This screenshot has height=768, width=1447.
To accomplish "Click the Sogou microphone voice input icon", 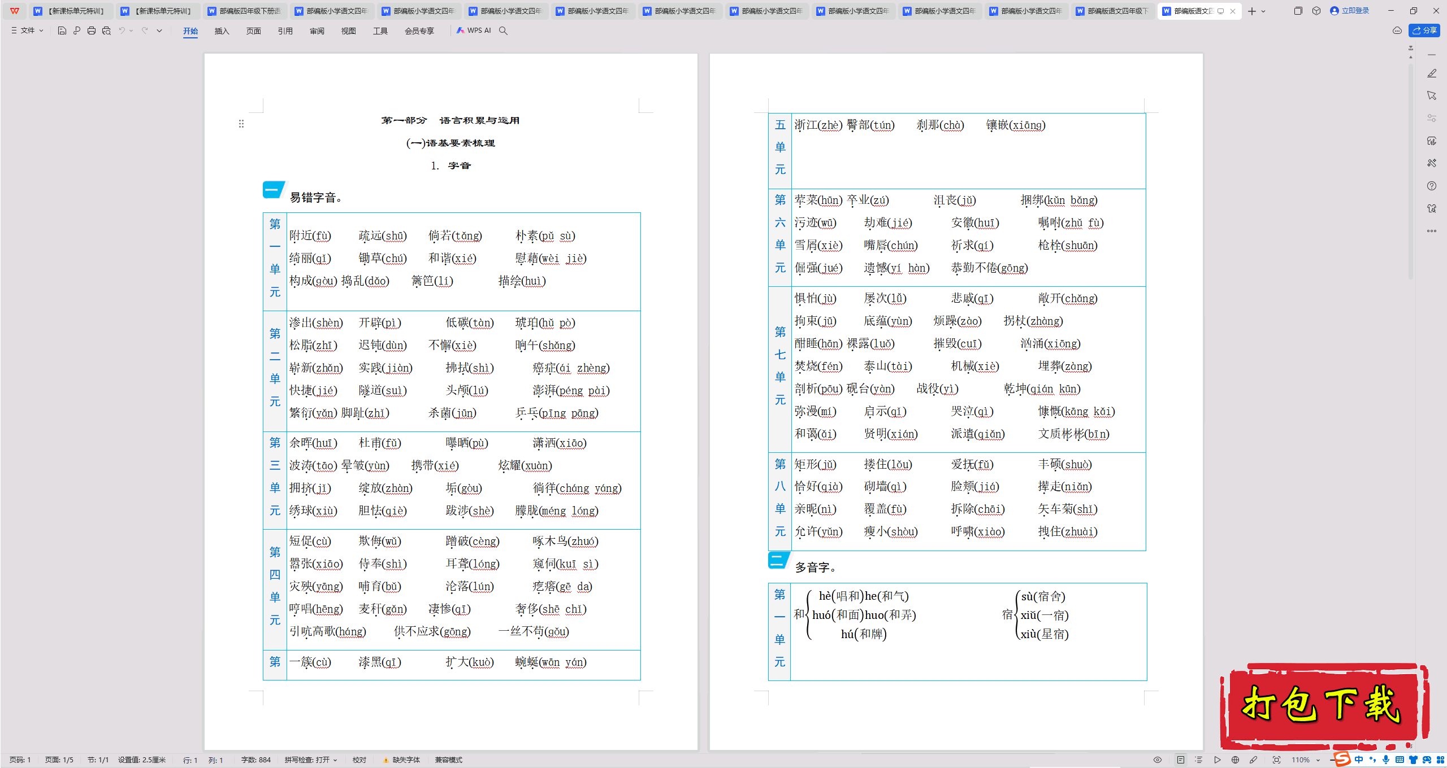I will (1385, 760).
